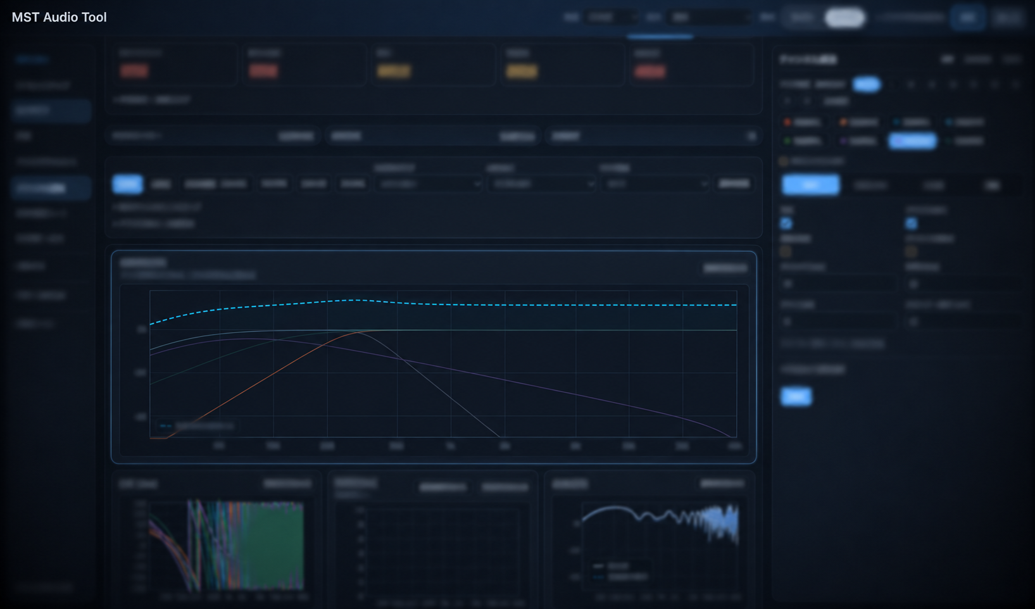This screenshot has width=1035, height=609.
Task: Open the large chart with dashed cyan curve
Action: (434, 357)
